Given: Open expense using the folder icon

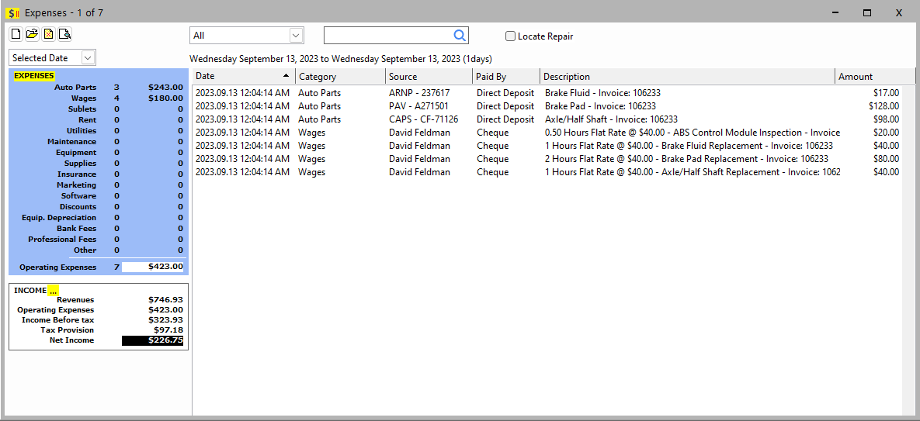Looking at the screenshot, I should (33, 34).
